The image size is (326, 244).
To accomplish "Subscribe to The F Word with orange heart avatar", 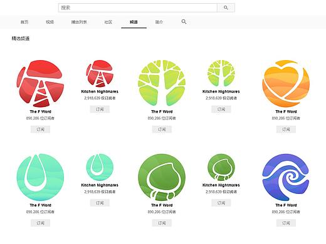I will click(x=286, y=130).
